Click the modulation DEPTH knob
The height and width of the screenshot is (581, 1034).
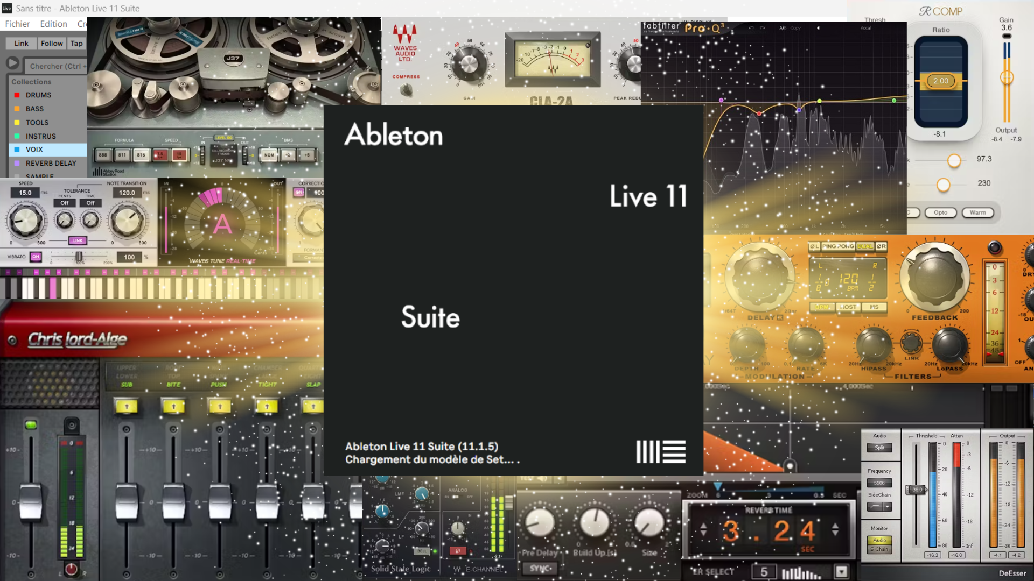pyautogui.click(x=747, y=345)
